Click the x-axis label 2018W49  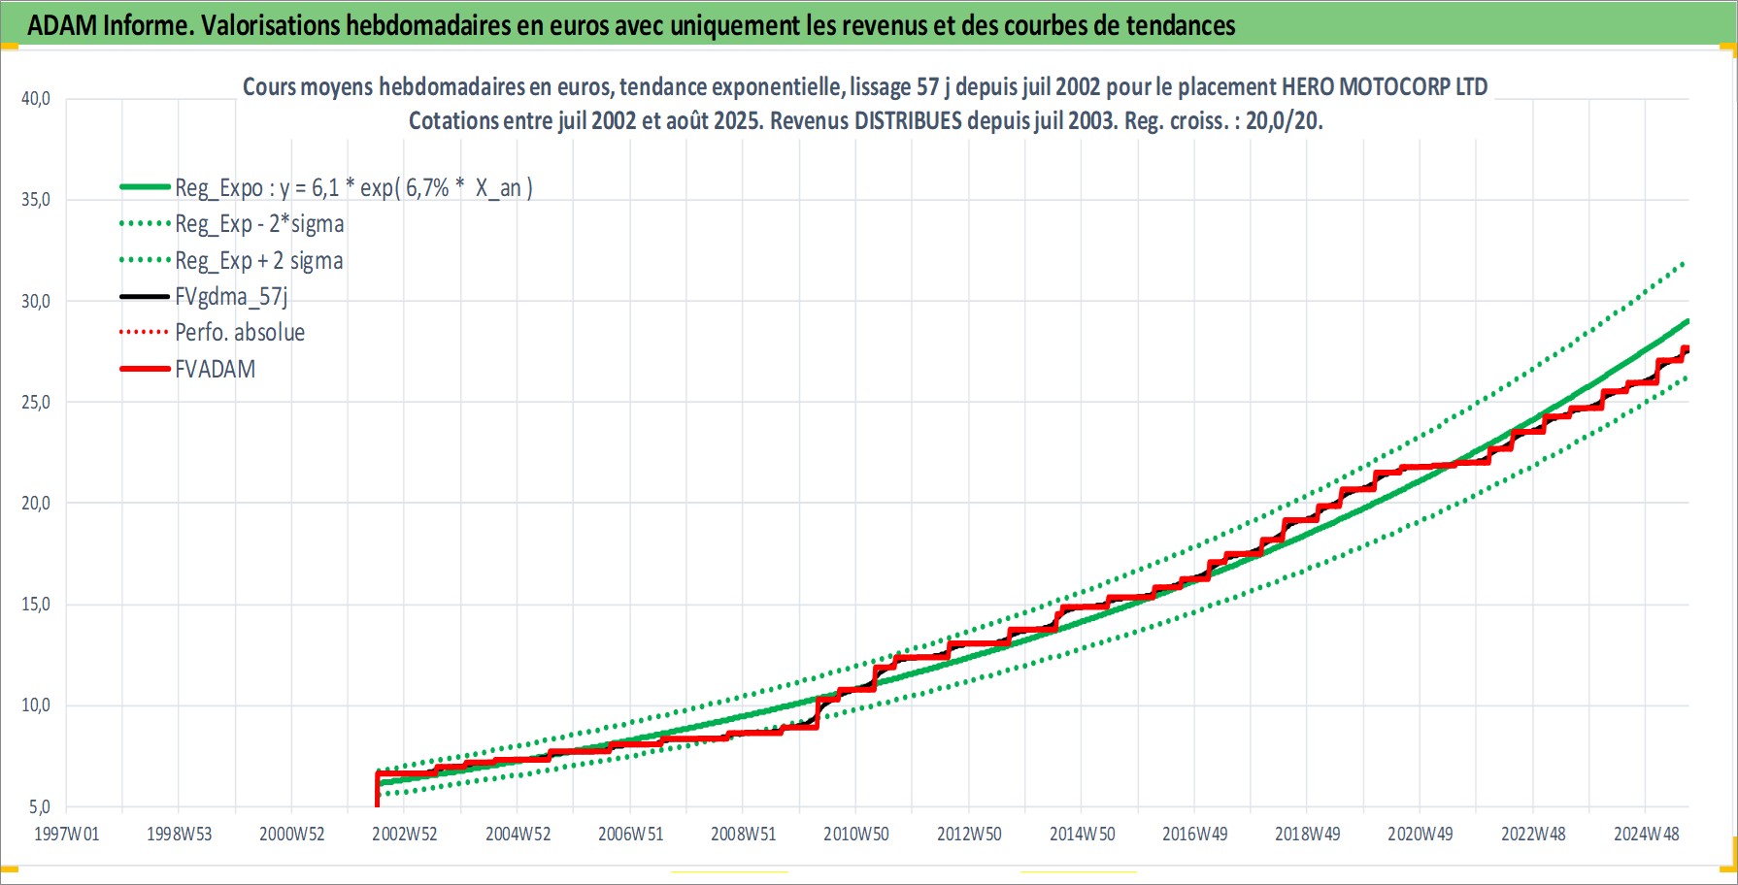click(x=1307, y=834)
